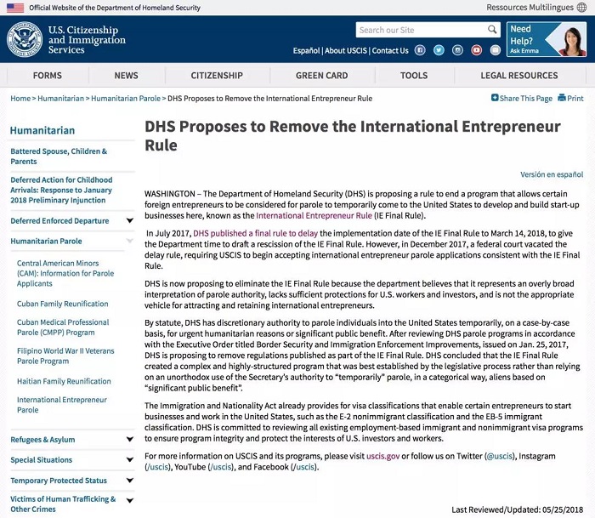Open DHS published a final rule to delay link

tap(255, 233)
